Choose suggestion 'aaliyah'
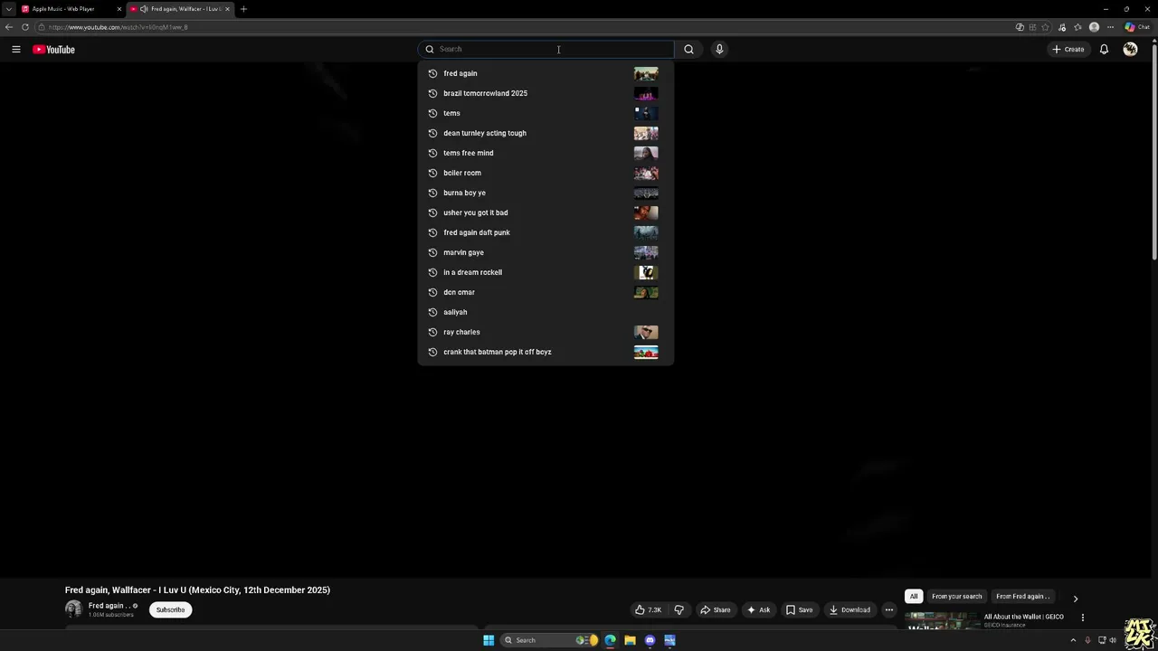Image resolution: width=1158 pixels, height=651 pixels. (546, 312)
